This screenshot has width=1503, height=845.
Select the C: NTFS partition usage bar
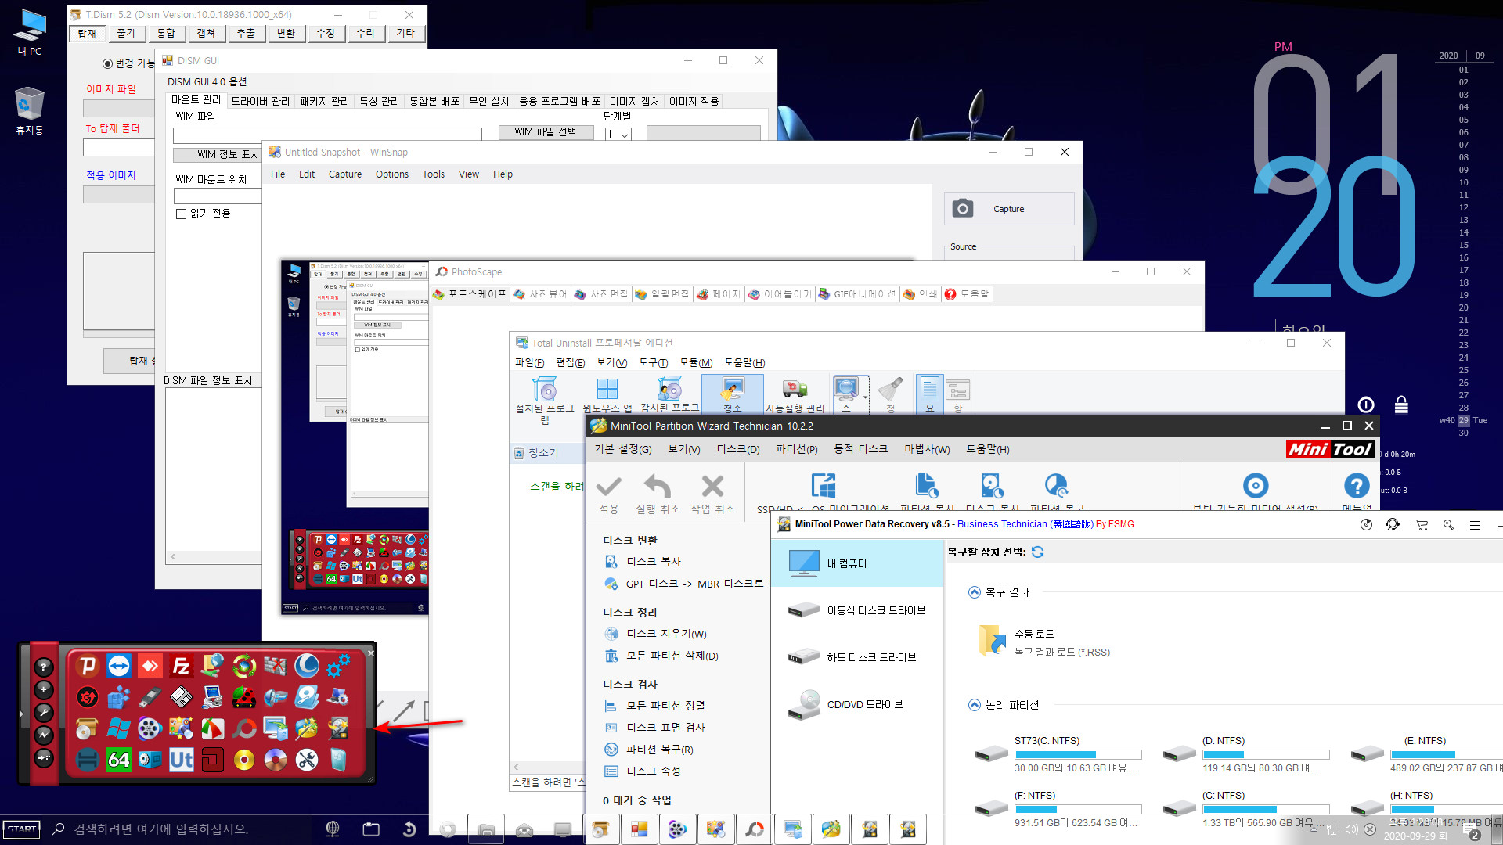(1078, 755)
